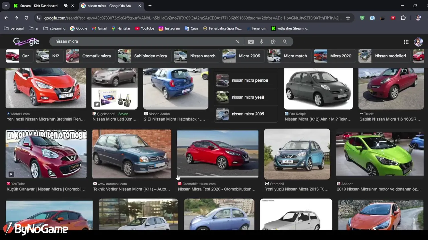Open the Google account avatar
The height and width of the screenshot is (240, 428).
tap(418, 42)
